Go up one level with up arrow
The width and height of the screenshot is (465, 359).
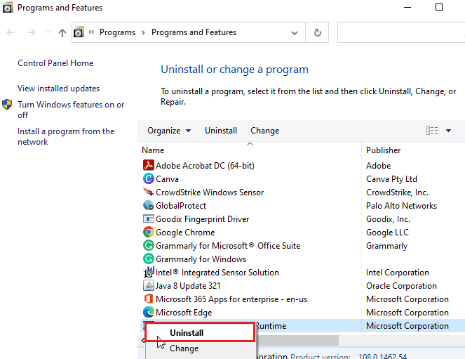click(62, 32)
